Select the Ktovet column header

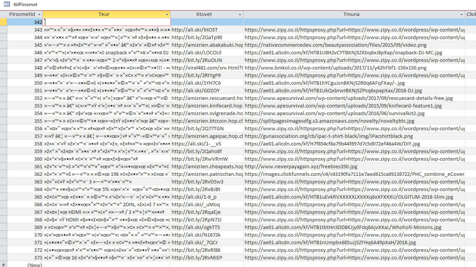pos(207,14)
